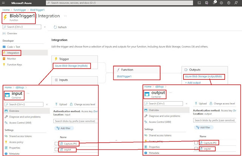Image resolution: width=242 pixels, height=156 pixels.
Task: Open more options next to Integration title
Action: coord(65,16)
